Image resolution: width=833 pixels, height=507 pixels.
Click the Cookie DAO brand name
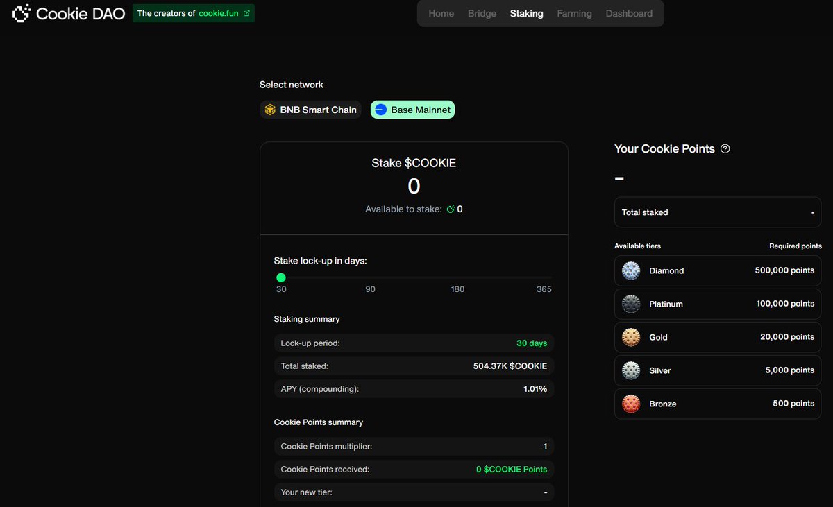(x=81, y=13)
